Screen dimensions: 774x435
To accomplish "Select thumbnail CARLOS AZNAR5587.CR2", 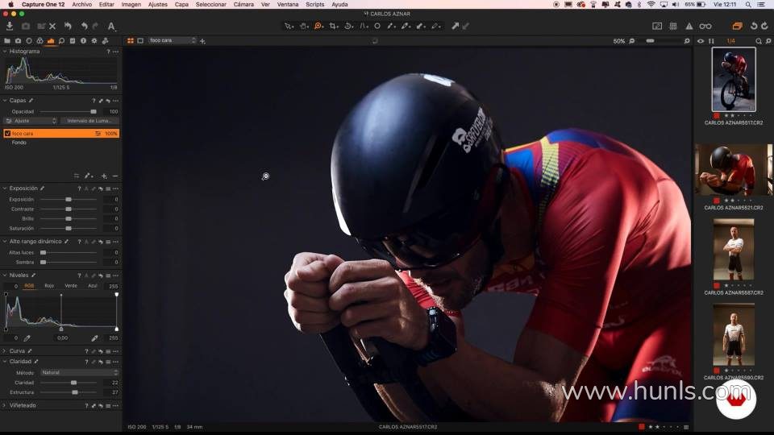I will [x=734, y=250].
